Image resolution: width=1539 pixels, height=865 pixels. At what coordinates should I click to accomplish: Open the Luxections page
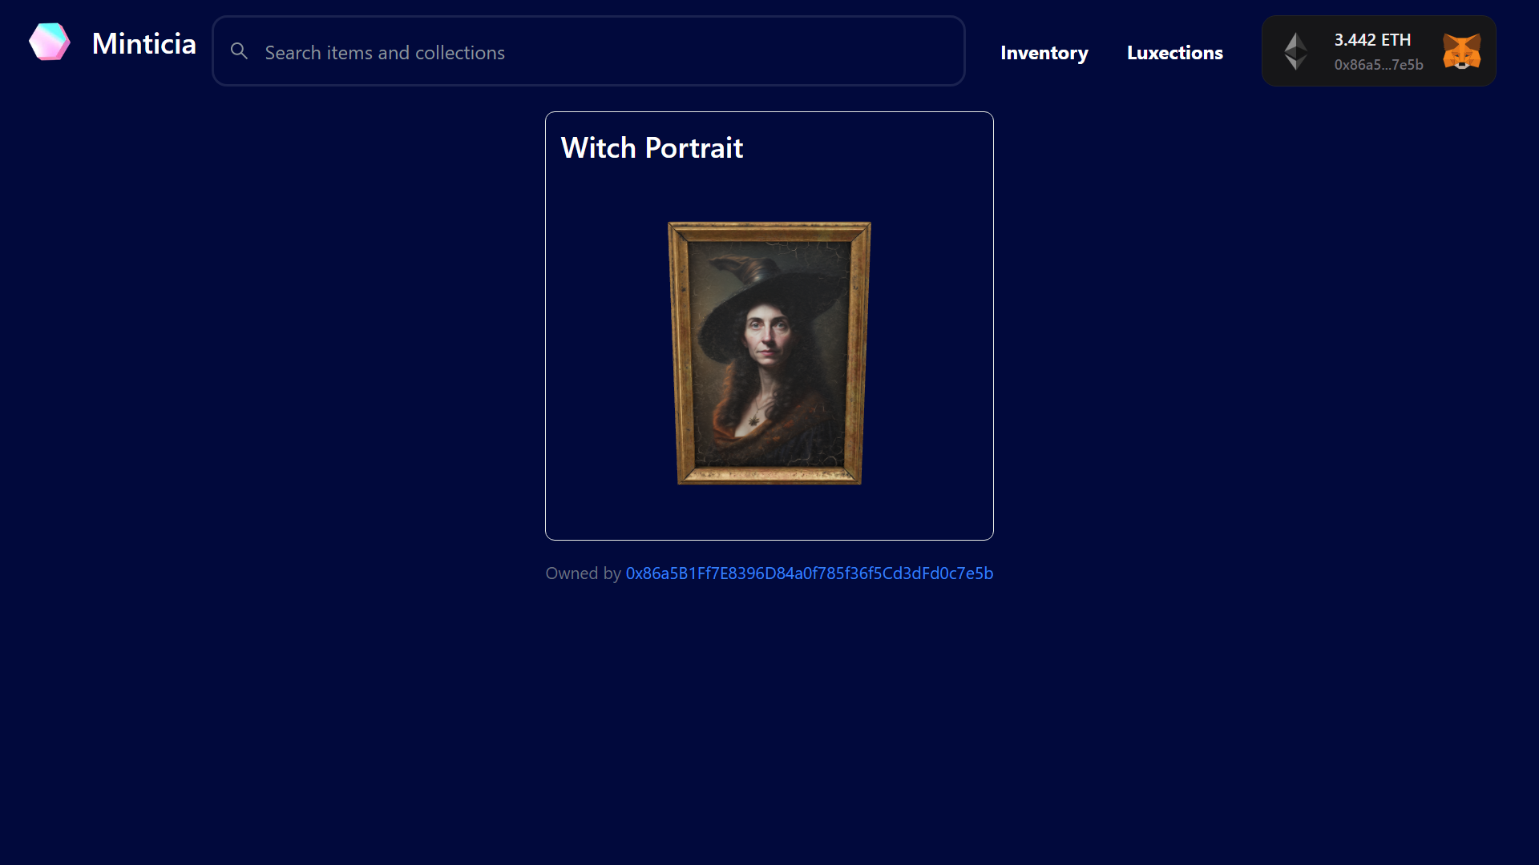pos(1174,53)
